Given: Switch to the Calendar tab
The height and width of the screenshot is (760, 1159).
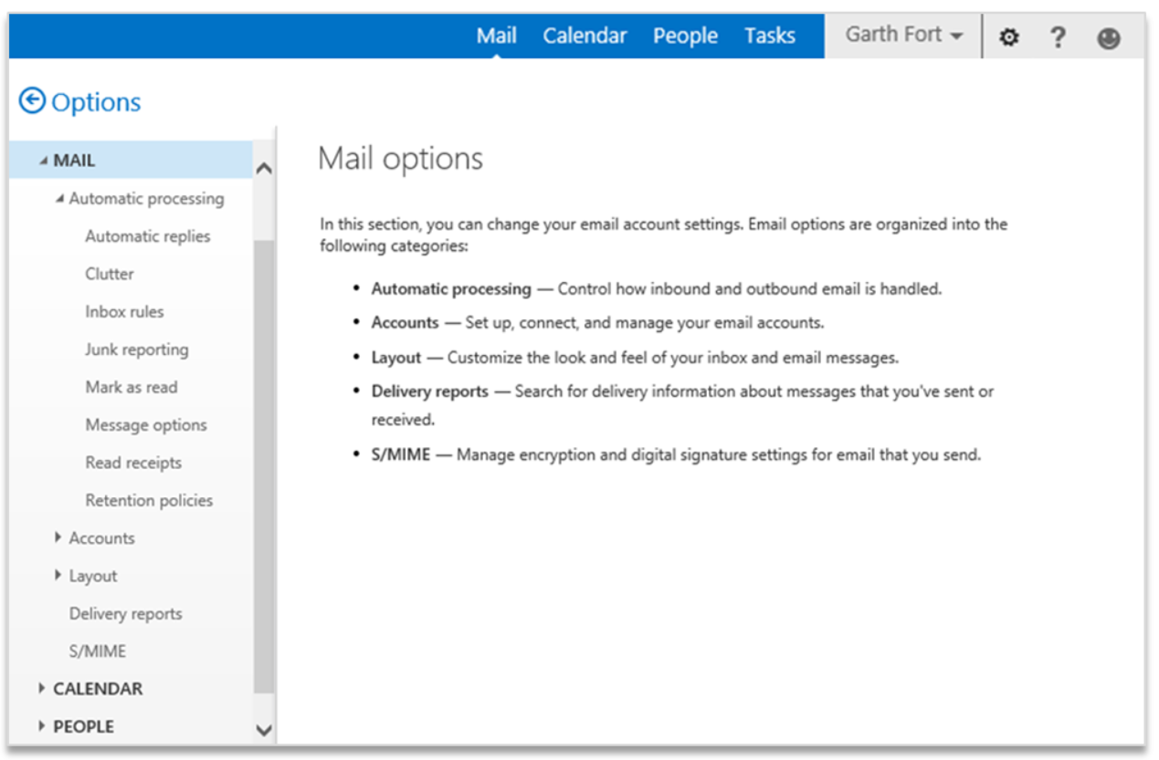Looking at the screenshot, I should coord(585,36).
